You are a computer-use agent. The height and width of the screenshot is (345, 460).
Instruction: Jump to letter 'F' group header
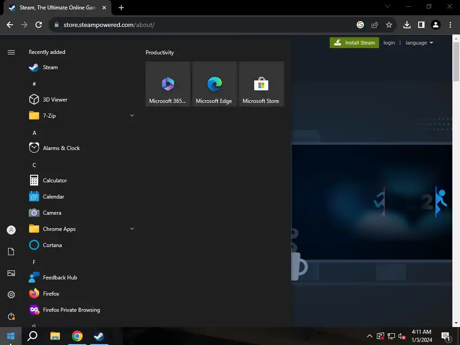(x=34, y=262)
